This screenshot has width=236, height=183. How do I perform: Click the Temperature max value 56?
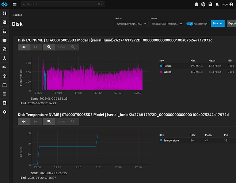[x=192, y=141]
